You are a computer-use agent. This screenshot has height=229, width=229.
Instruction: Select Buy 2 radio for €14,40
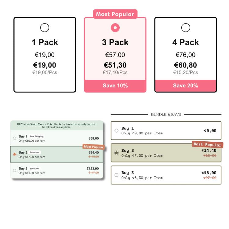116,153
